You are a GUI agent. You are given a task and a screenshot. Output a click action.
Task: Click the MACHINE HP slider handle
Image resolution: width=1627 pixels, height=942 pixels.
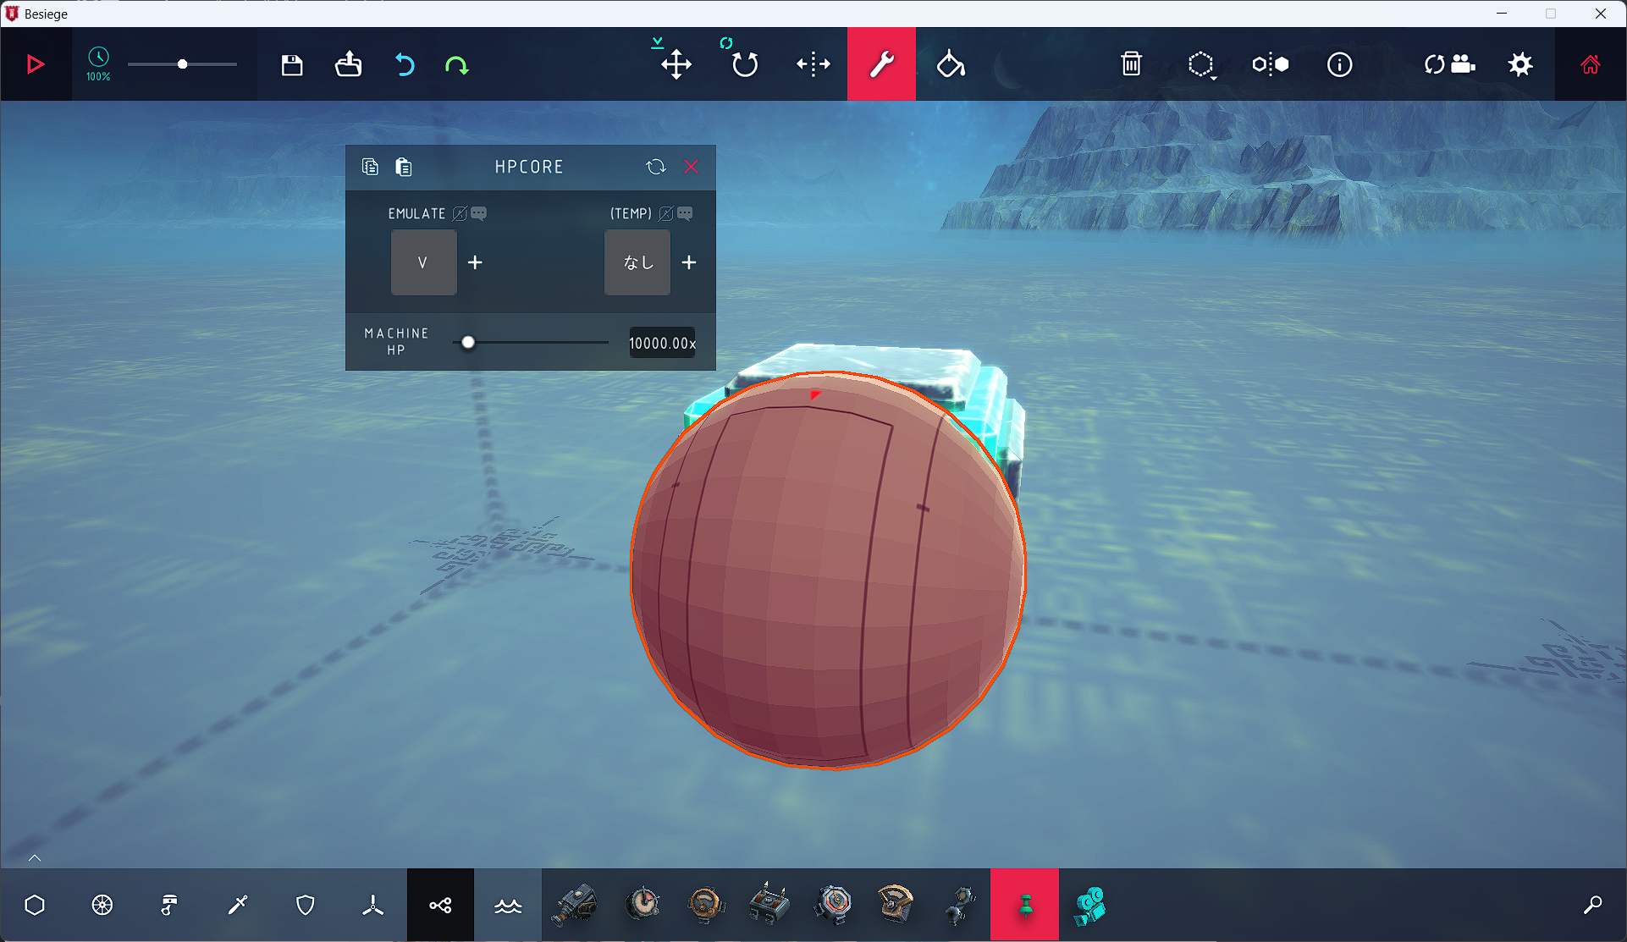point(468,343)
